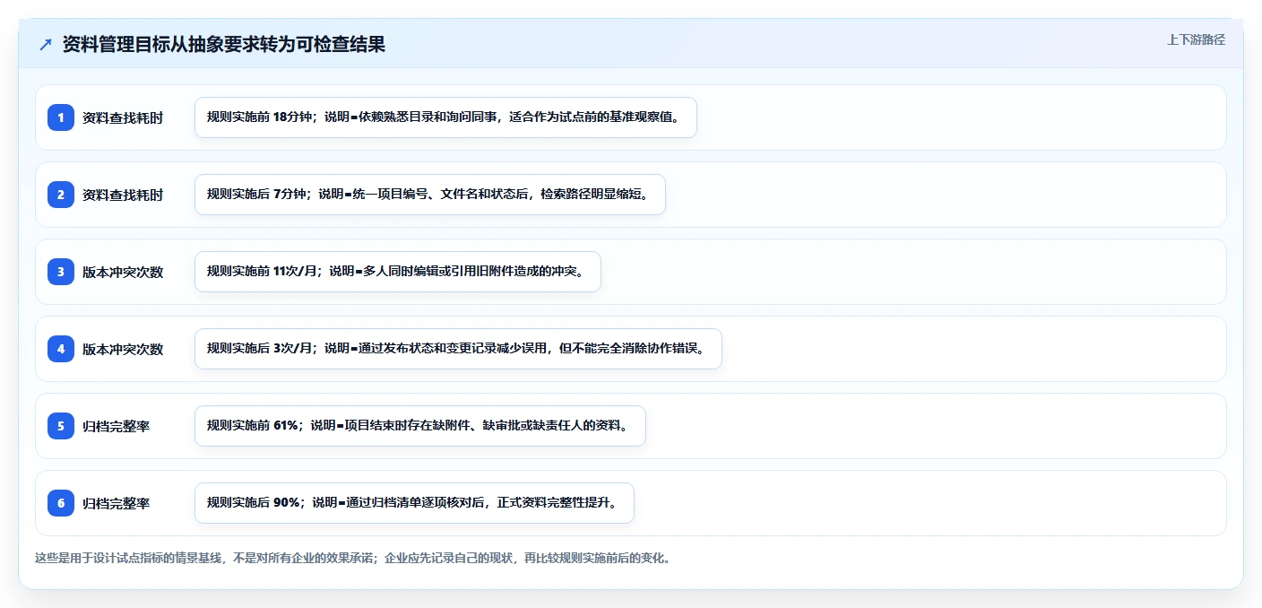Click the 规则实施后 3次/月 description box

coord(458,349)
